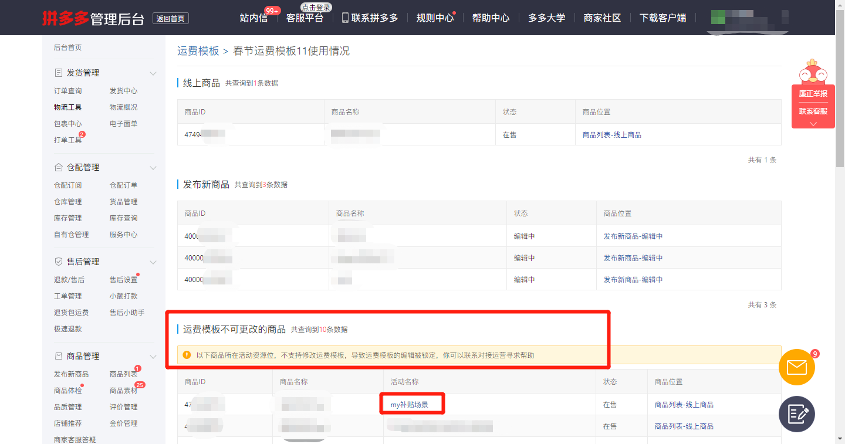
Task: Open 联系拼多多 in top navigation
Action: pyautogui.click(x=374, y=18)
